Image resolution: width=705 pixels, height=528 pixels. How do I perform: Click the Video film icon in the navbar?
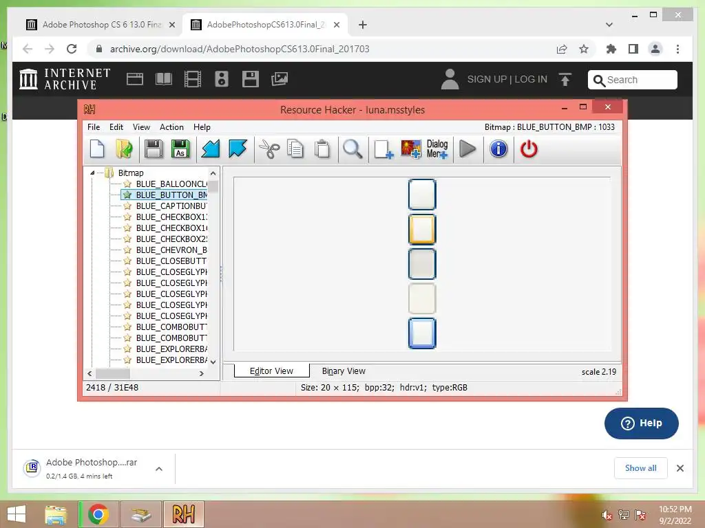pyautogui.click(x=193, y=79)
